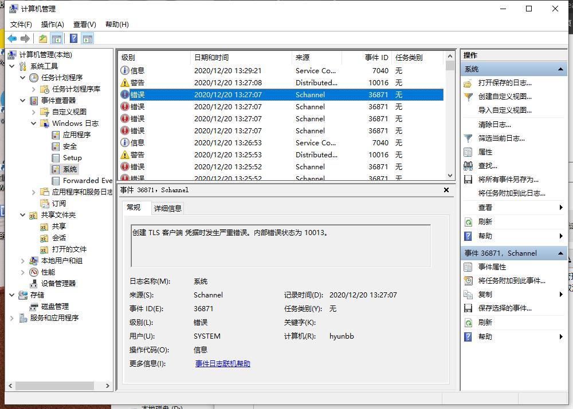Click the 将任务附加到此事件 icon
The image size is (573, 409).
click(468, 280)
